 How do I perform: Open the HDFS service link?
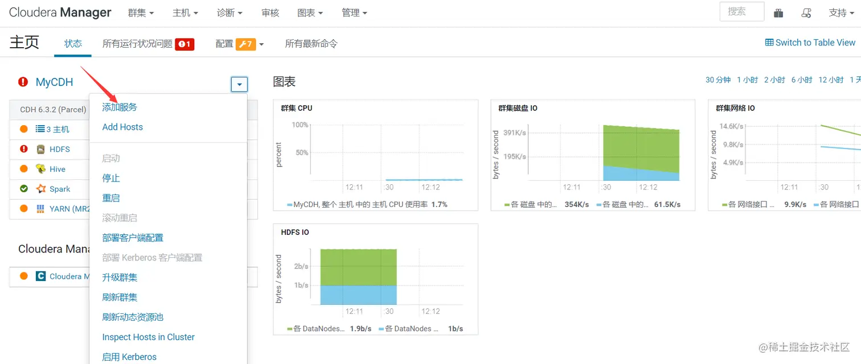(60, 149)
